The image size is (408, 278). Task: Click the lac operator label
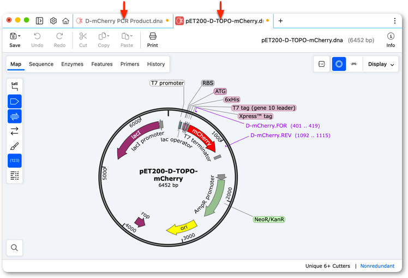click(x=176, y=143)
